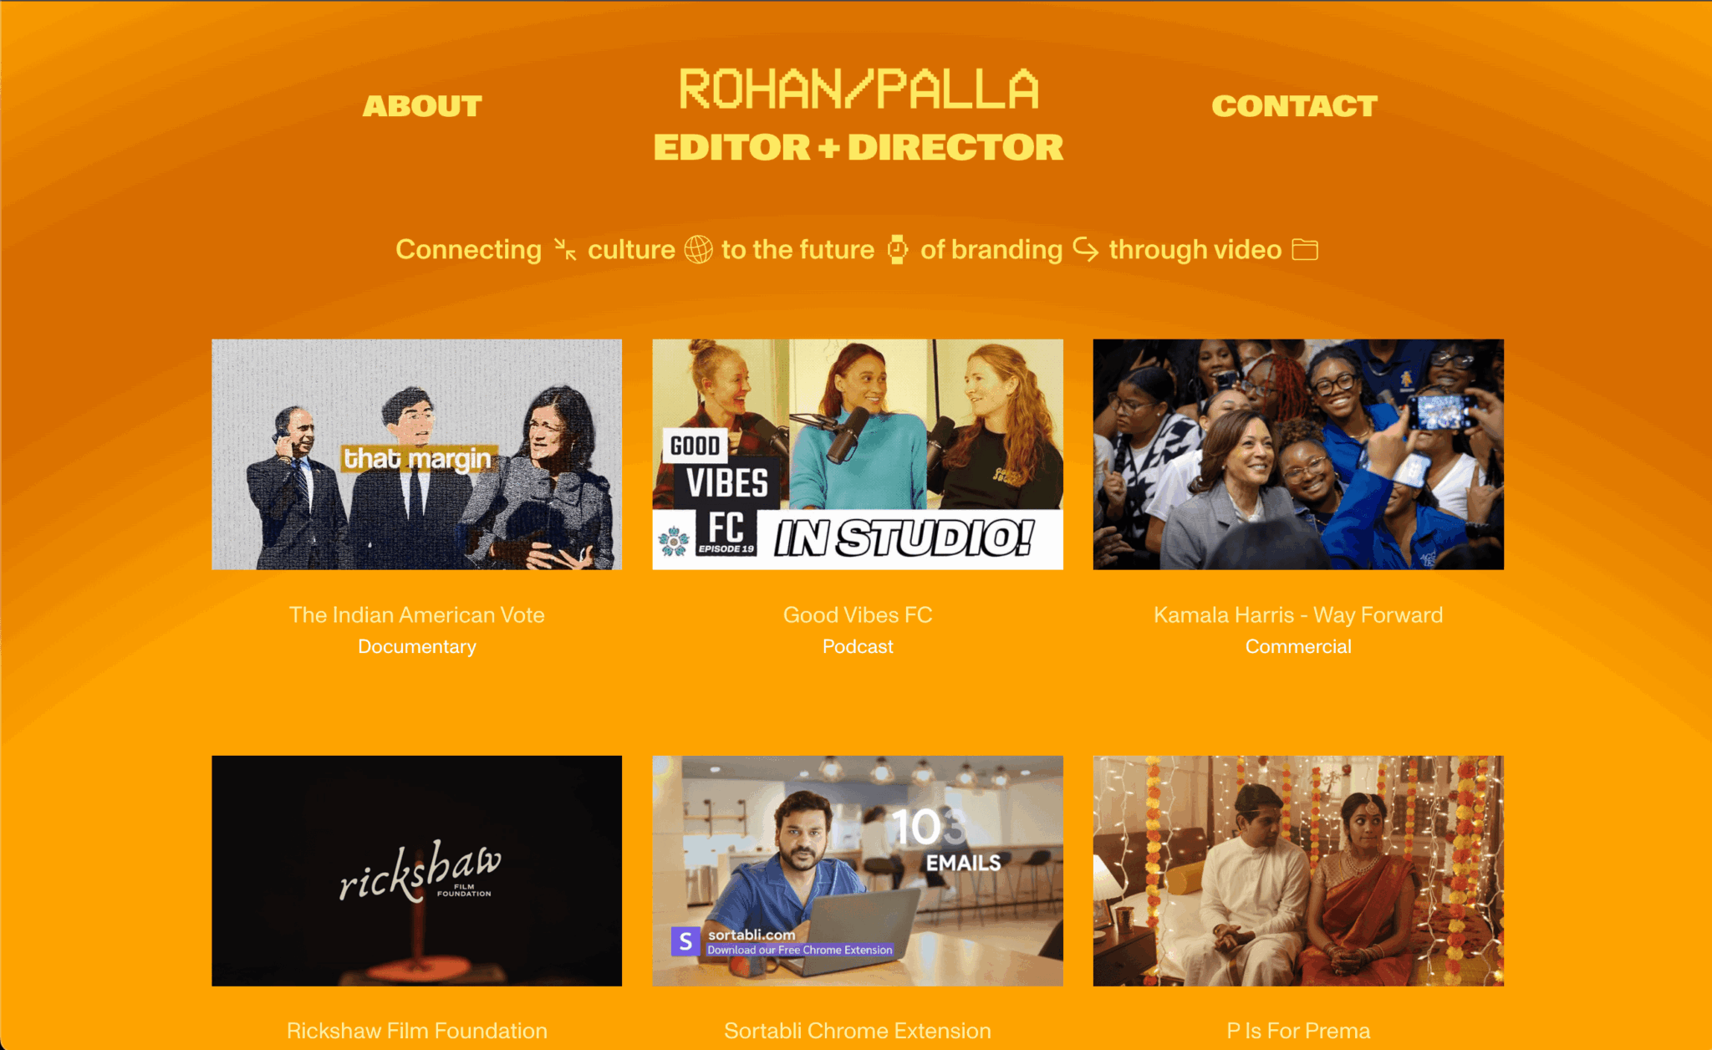
Task: Click the Good Vibes FC title link
Action: [x=858, y=614]
